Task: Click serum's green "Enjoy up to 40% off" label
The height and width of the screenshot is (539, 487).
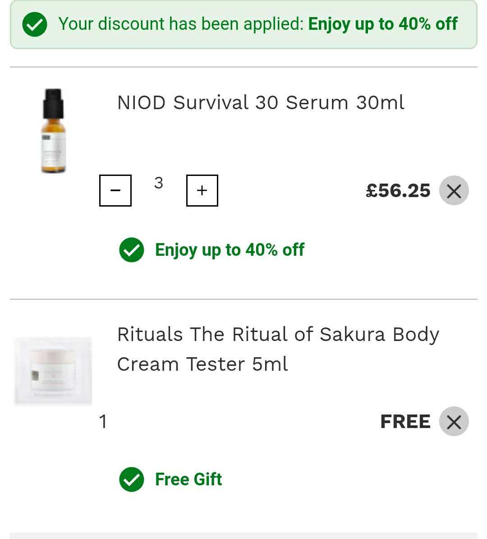Action: pos(230,250)
